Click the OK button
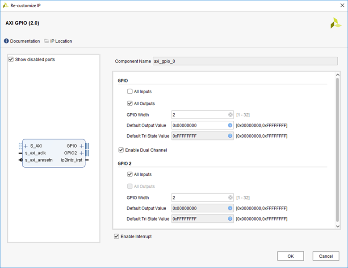 tap(290, 256)
